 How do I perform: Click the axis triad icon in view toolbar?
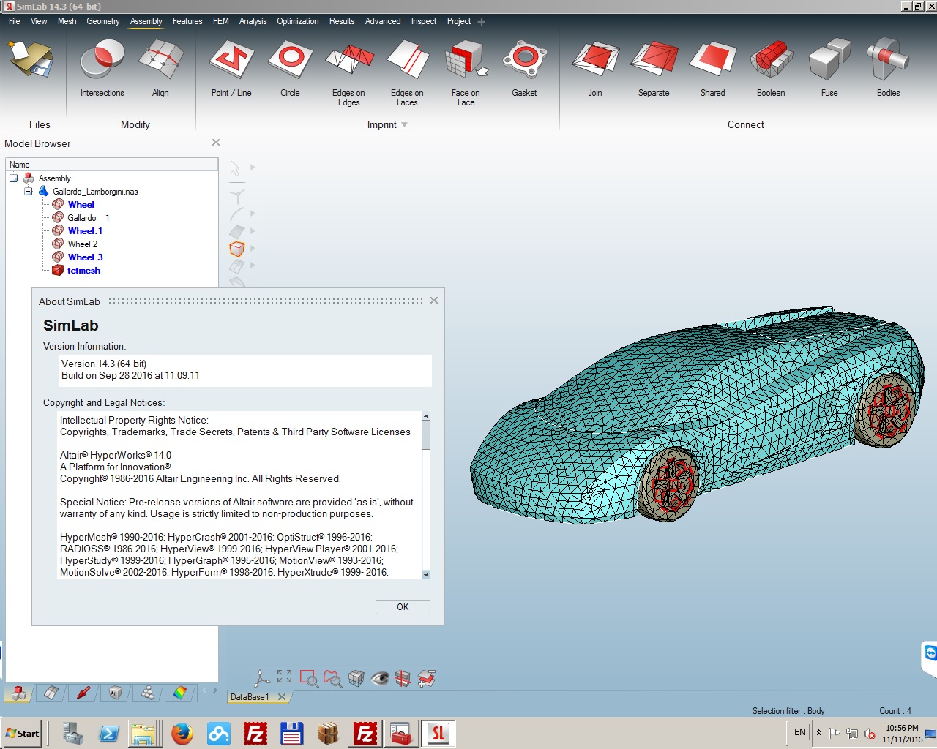pyautogui.click(x=262, y=678)
